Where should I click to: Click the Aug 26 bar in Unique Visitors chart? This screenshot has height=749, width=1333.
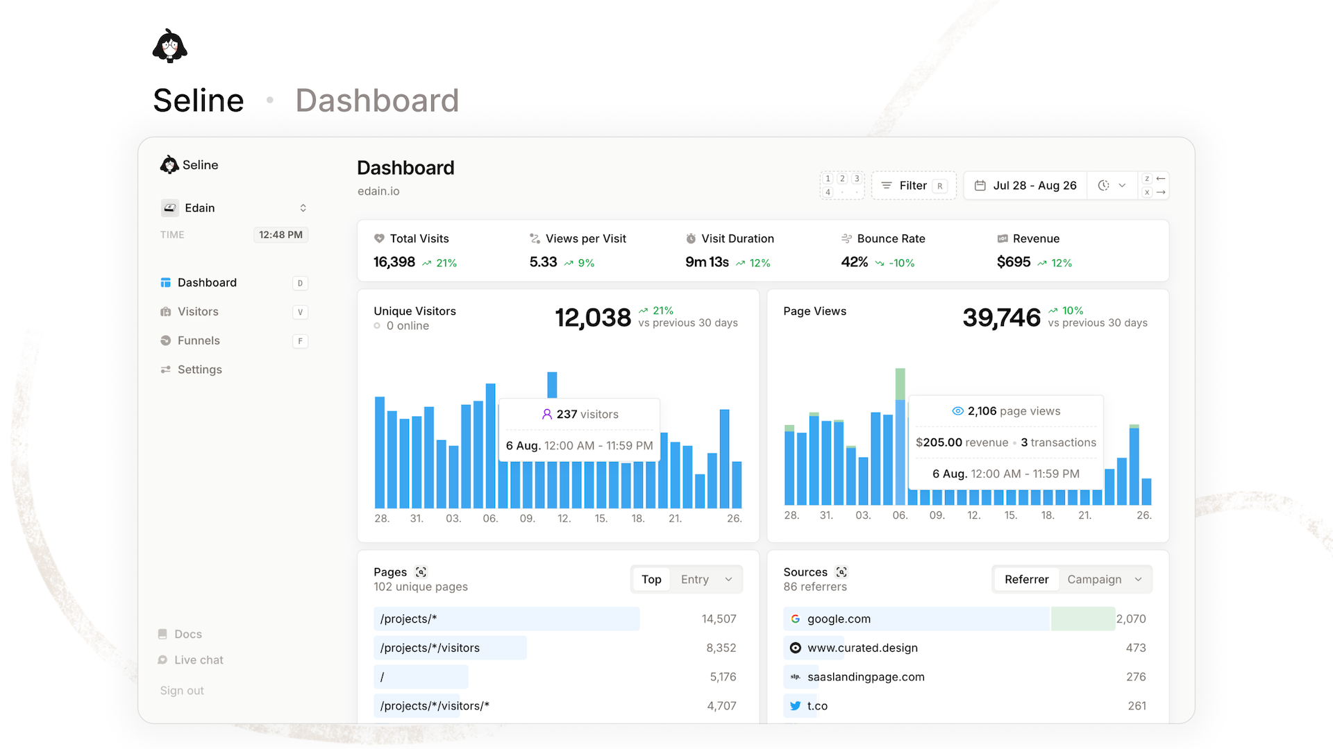tap(737, 485)
